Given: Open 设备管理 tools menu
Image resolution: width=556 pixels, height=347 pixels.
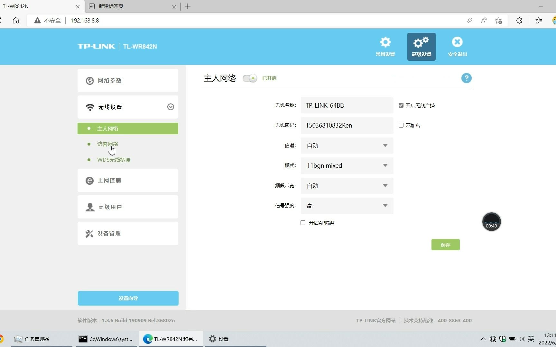Looking at the screenshot, I should tap(128, 234).
